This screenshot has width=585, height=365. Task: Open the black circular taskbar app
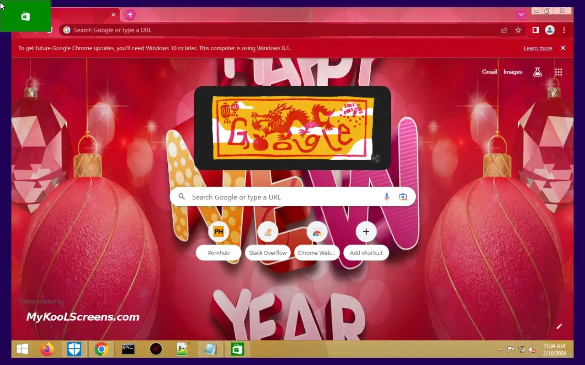coord(156,349)
